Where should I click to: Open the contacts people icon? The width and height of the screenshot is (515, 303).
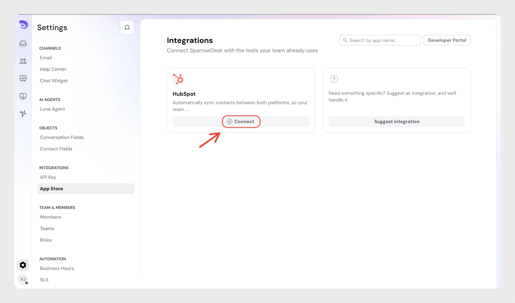point(23,61)
